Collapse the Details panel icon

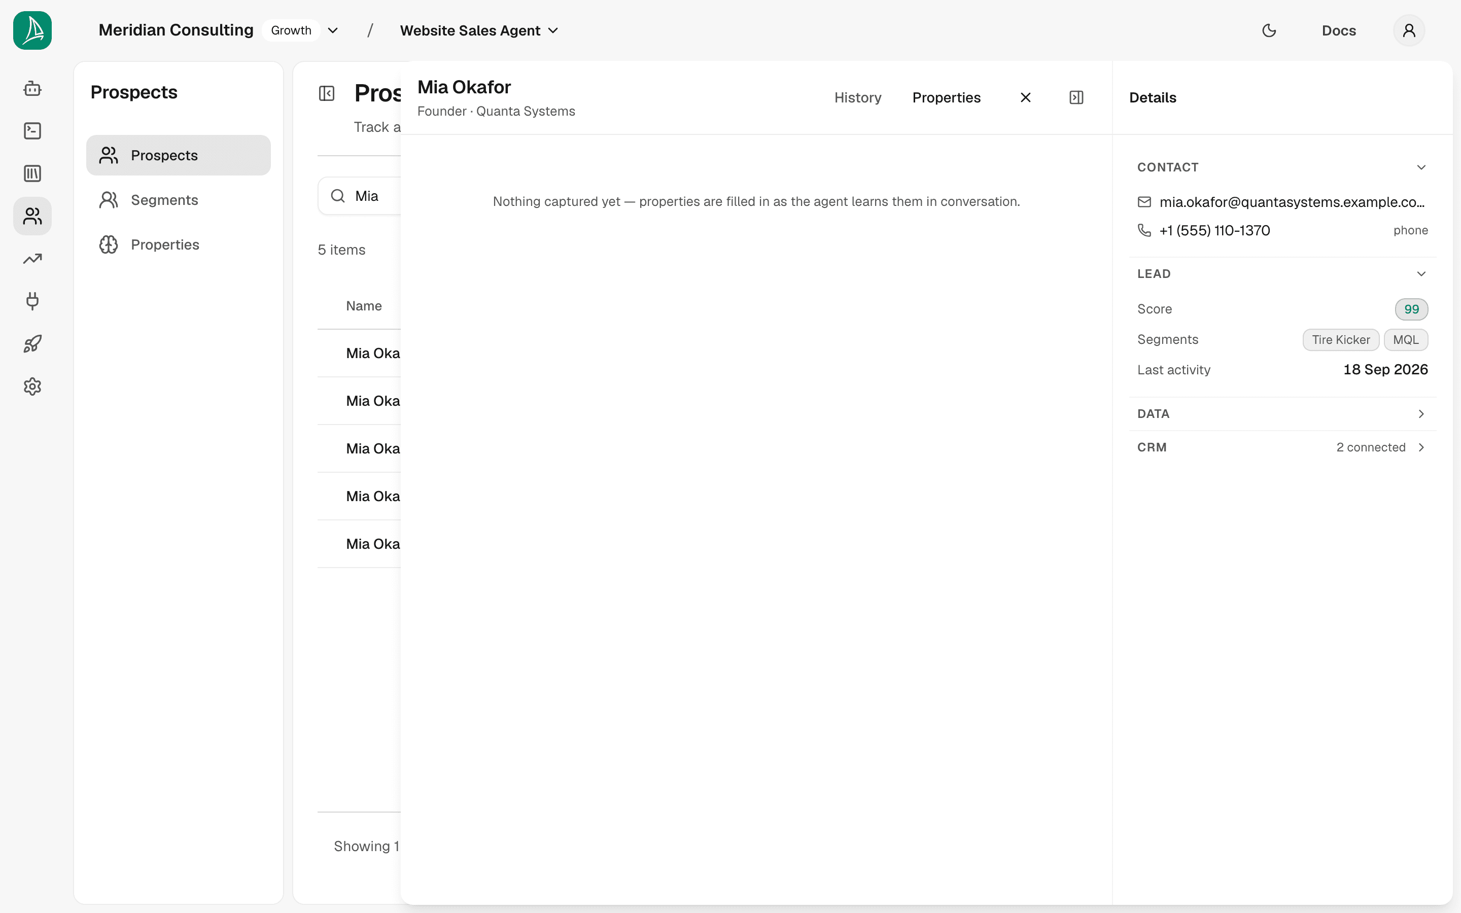(1076, 97)
